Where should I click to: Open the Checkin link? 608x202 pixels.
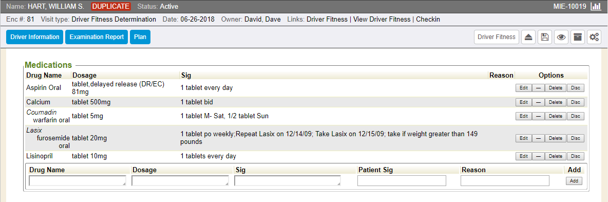click(x=428, y=19)
